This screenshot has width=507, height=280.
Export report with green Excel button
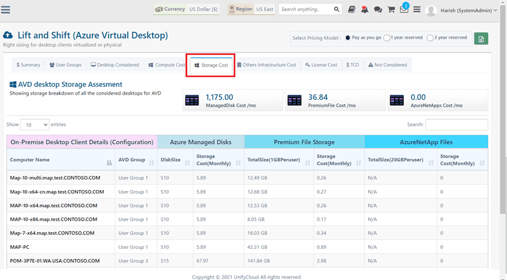[481, 39]
